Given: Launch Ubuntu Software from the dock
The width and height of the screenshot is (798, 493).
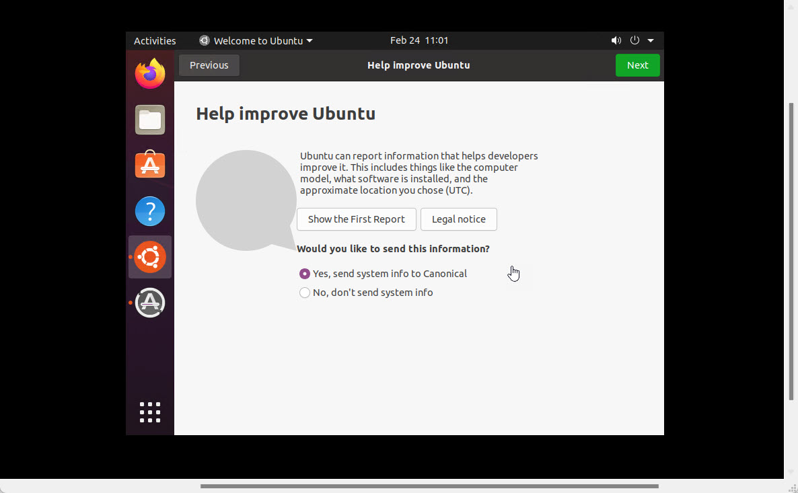Looking at the screenshot, I should [149, 165].
